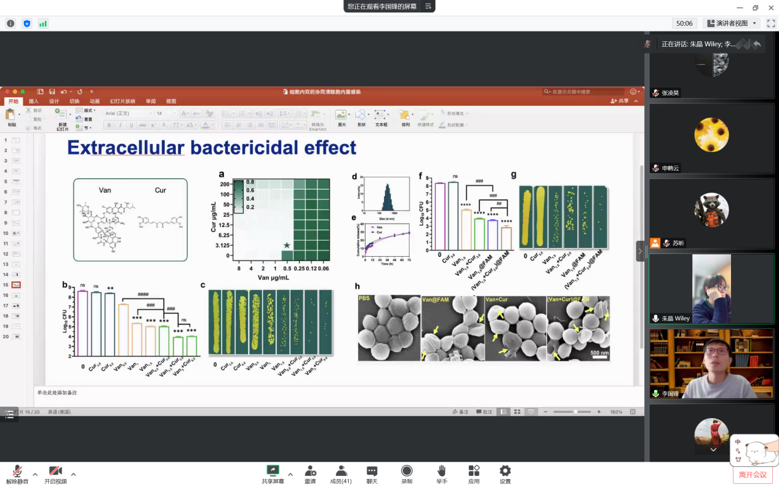Select 李国锋's video tile
The height and width of the screenshot is (487, 779).
(712, 364)
